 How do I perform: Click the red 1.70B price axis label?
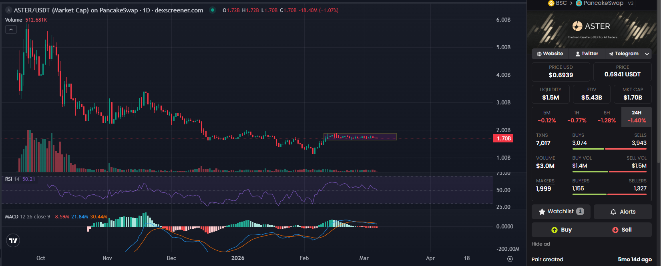tap(502, 138)
